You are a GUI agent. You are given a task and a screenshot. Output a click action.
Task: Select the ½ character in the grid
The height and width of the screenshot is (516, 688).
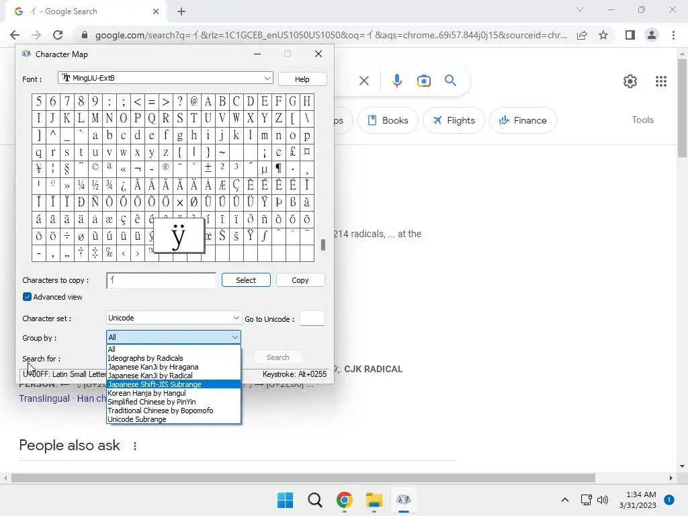pyautogui.click(x=95, y=185)
